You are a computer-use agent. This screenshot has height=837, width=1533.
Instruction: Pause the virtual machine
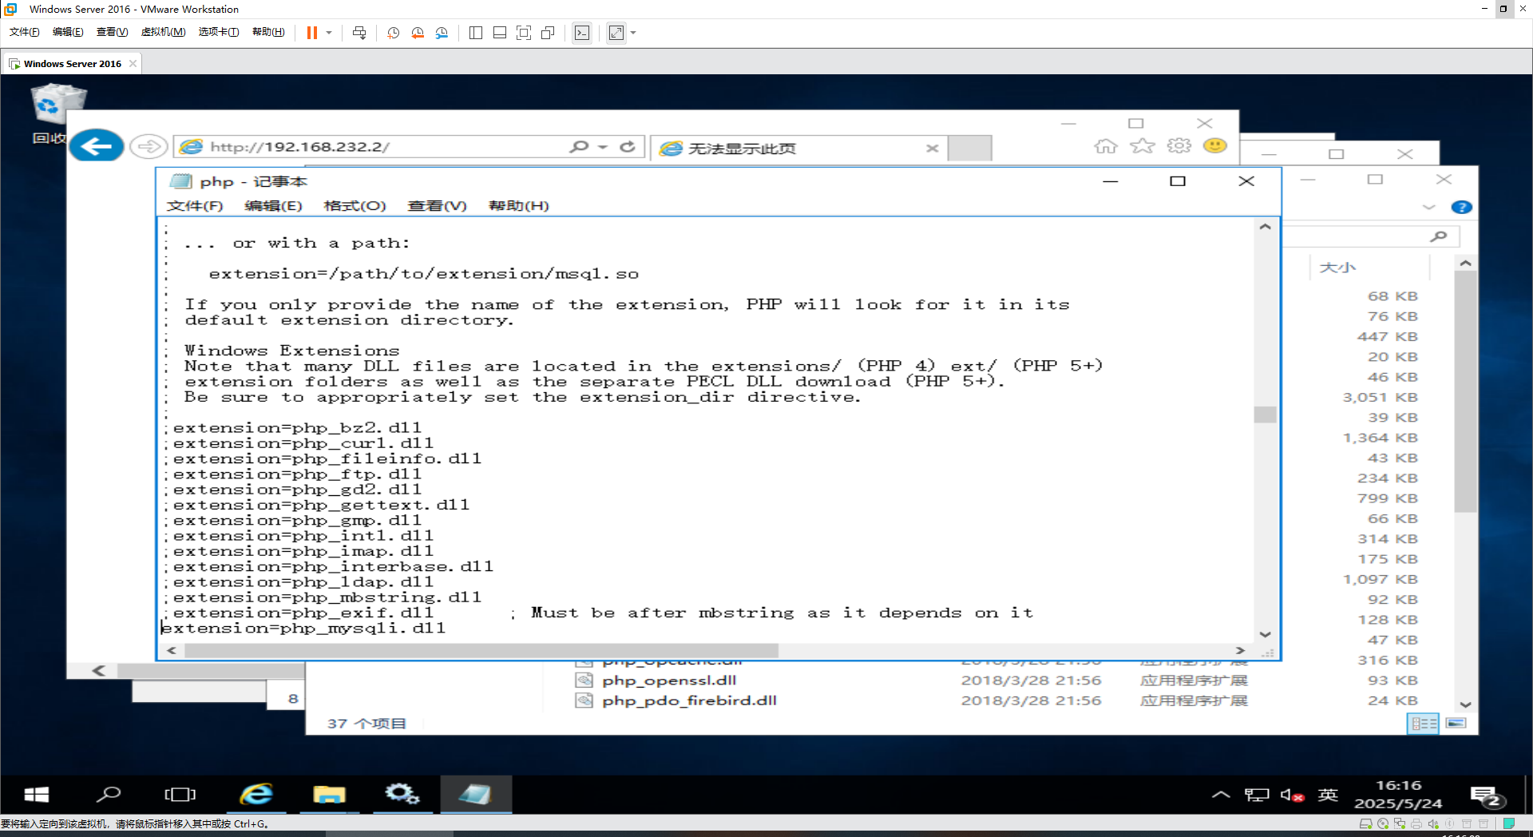click(x=312, y=33)
